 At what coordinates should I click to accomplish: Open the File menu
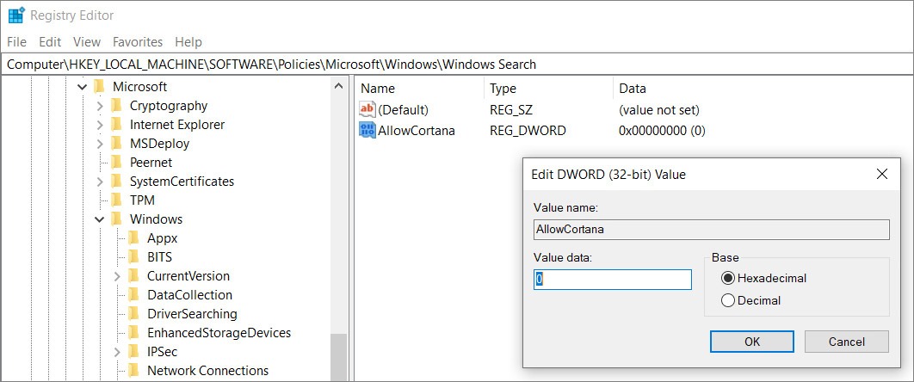click(17, 42)
